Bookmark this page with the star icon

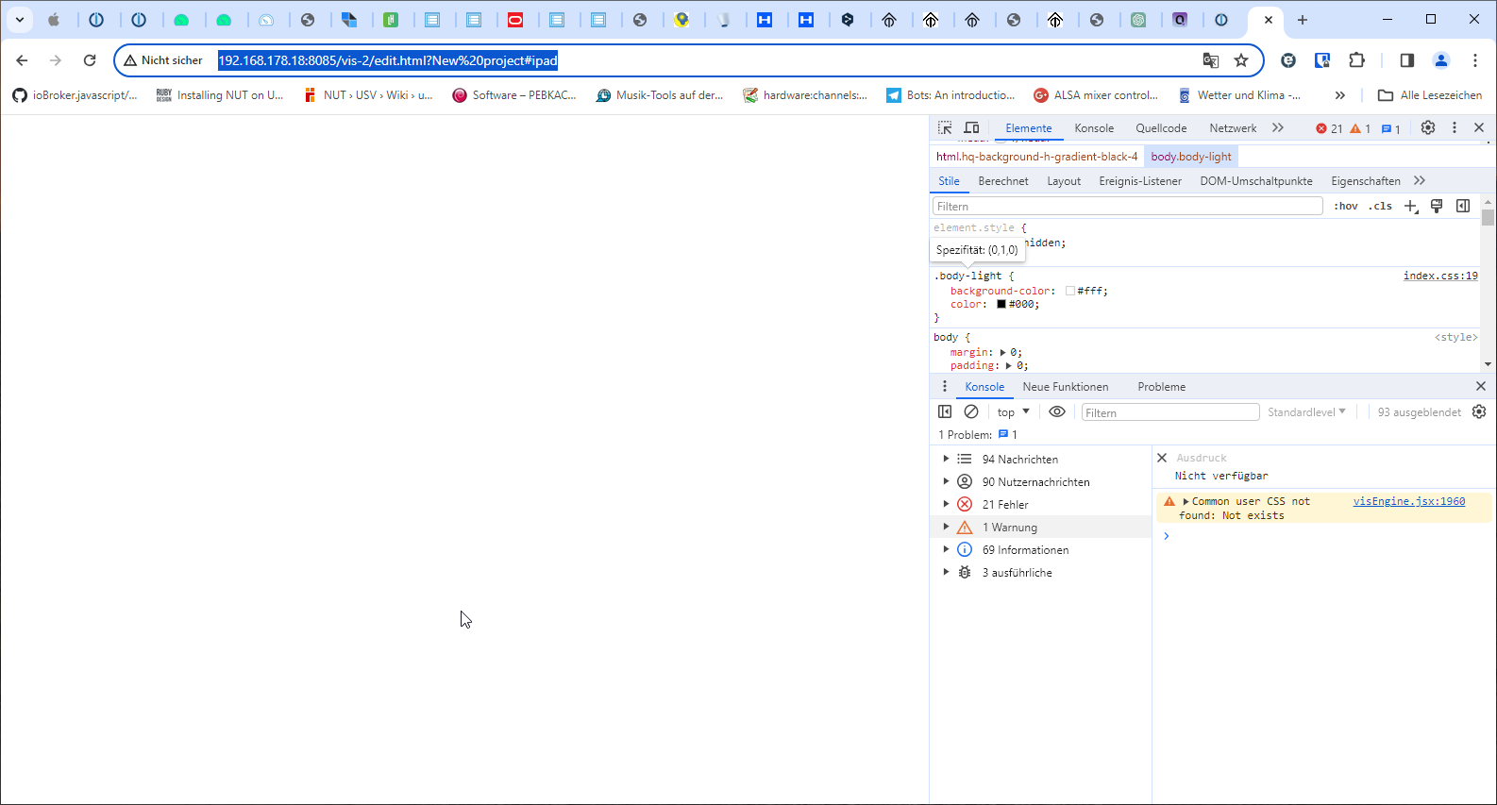[x=1241, y=60]
